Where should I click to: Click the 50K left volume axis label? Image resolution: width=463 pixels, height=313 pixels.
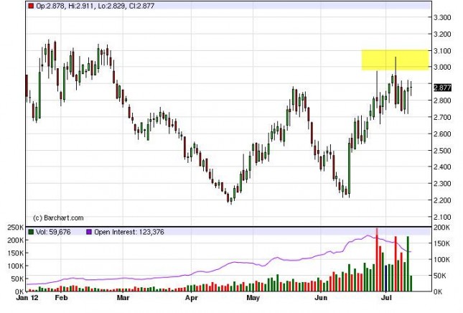tap(18, 279)
